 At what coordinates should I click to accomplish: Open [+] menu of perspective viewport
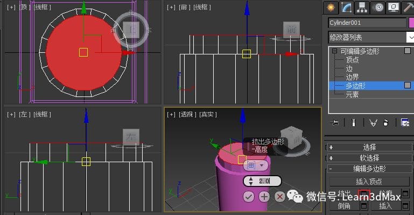point(171,114)
